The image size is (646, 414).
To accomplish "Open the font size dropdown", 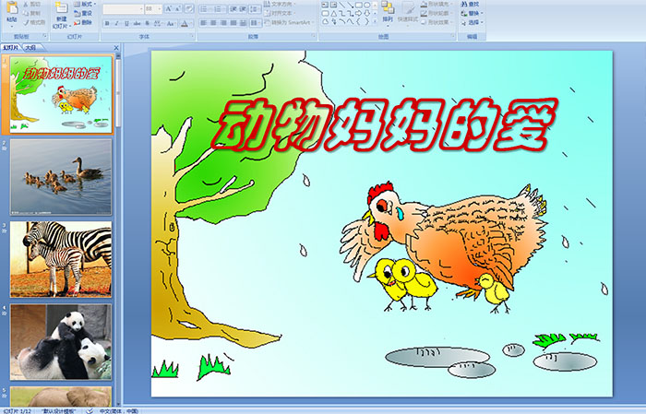I will tap(160, 8).
